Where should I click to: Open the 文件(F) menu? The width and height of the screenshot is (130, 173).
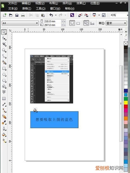(x=12, y=3)
